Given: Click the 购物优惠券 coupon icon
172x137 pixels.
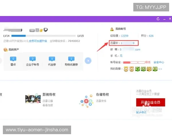Looking at the screenshot, I should [x=72, y=59].
